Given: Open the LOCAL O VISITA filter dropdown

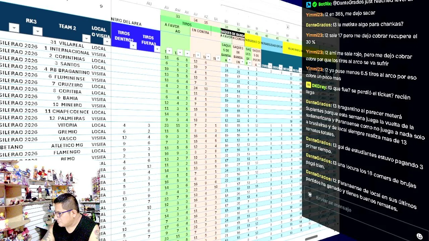Looking at the screenshot, I should click(107, 42).
